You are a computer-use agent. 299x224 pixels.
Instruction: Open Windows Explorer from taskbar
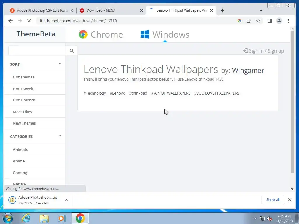pos(44,218)
